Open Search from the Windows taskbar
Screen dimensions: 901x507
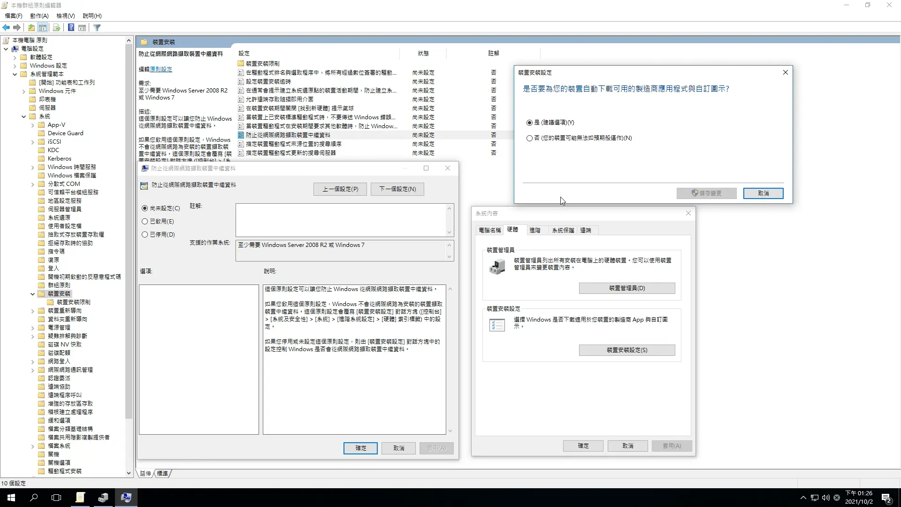[x=34, y=498]
